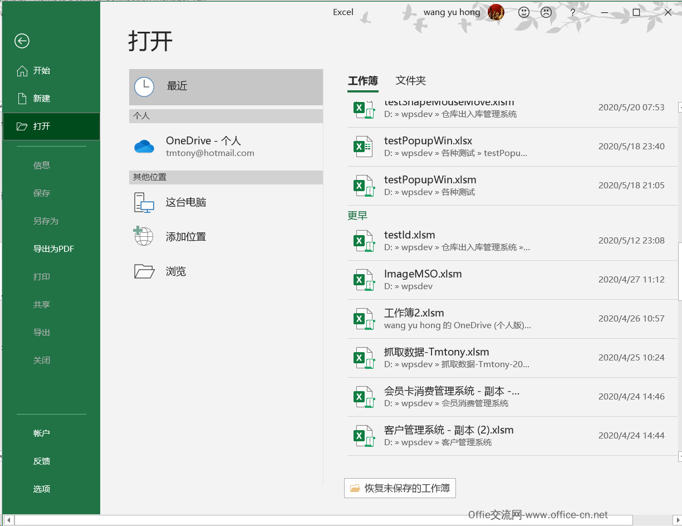Click the Excel icon of testPopupWin.xlsm
This screenshot has height=526, width=682.
[364, 186]
